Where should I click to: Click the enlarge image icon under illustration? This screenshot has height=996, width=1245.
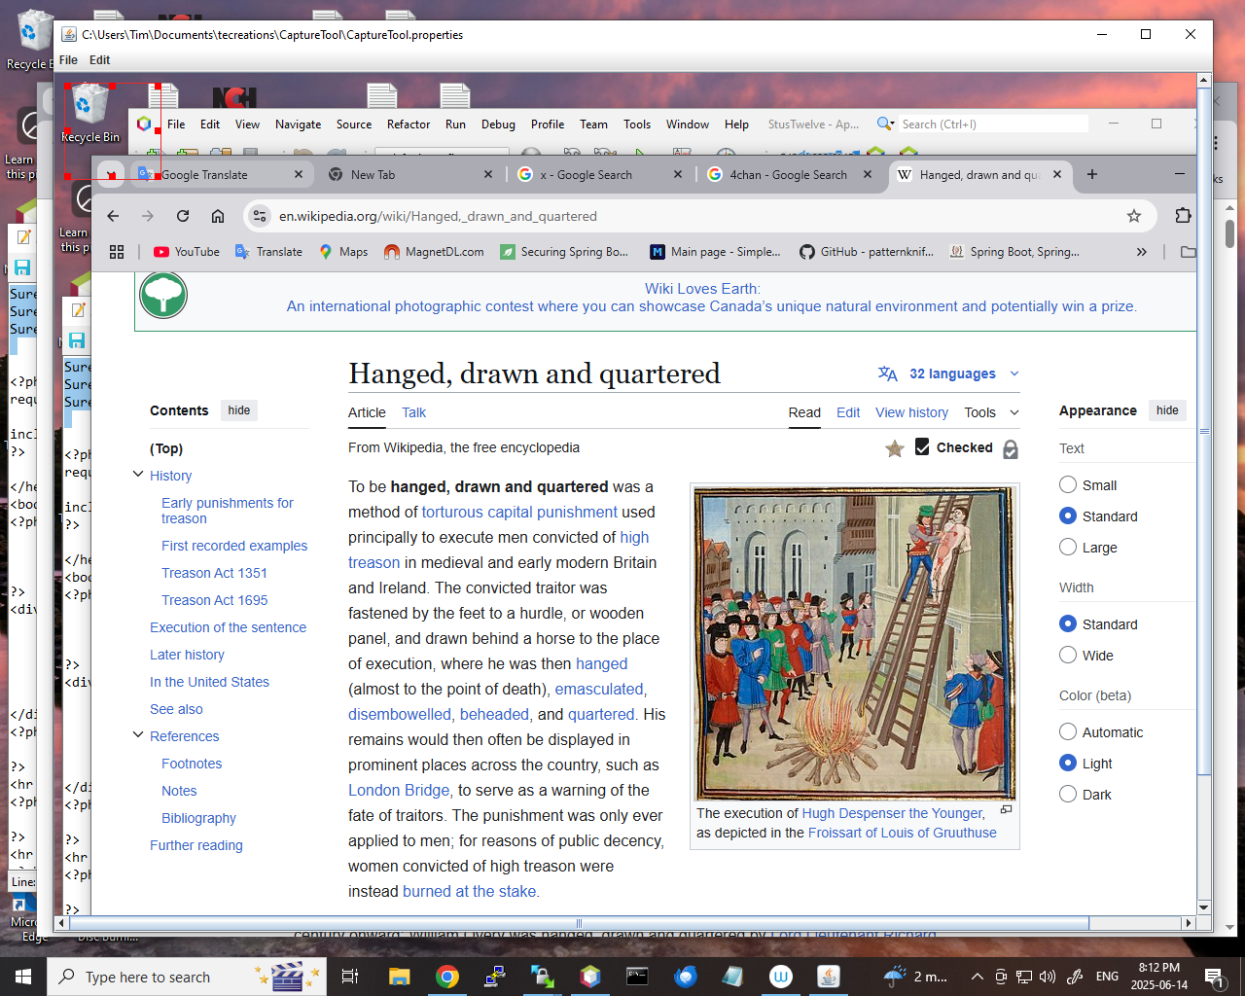(1007, 809)
